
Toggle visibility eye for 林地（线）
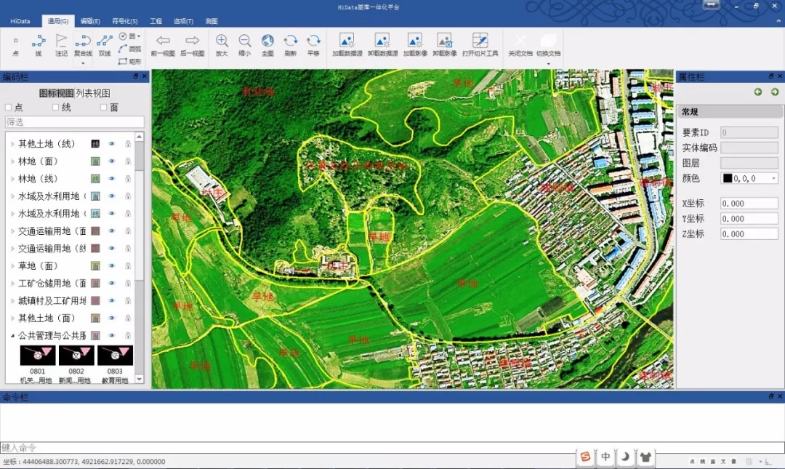coord(112,178)
